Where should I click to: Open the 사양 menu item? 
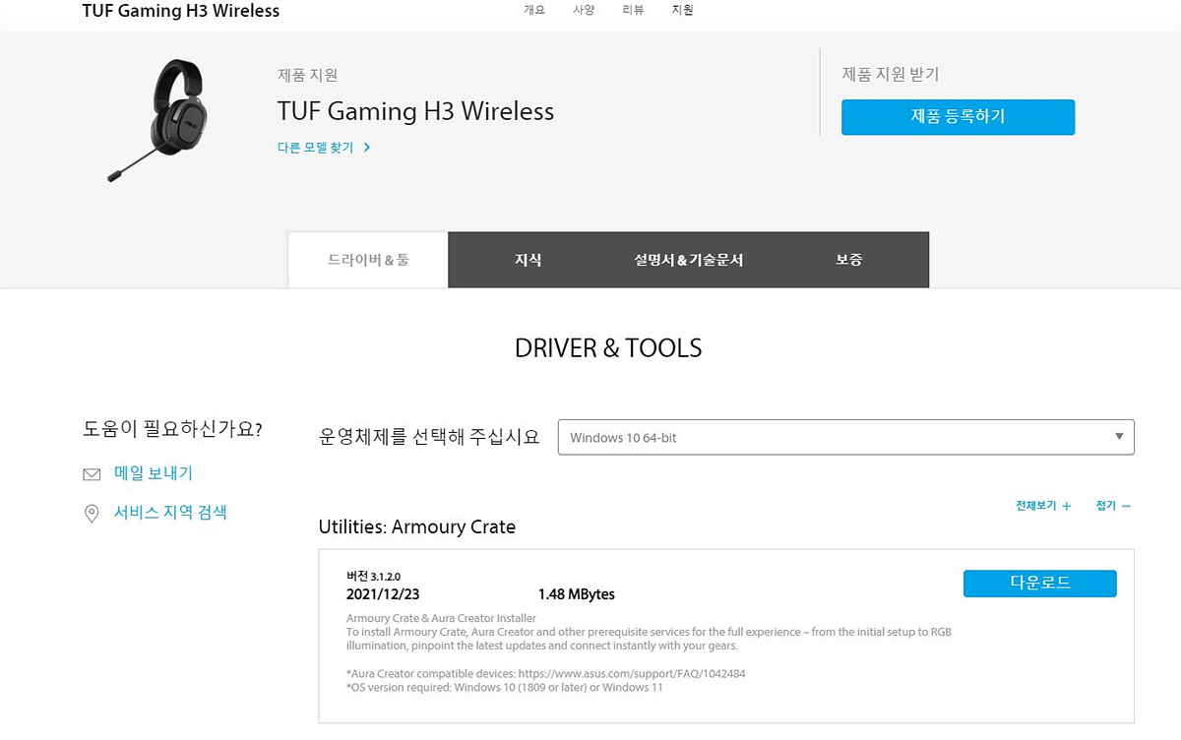[584, 10]
